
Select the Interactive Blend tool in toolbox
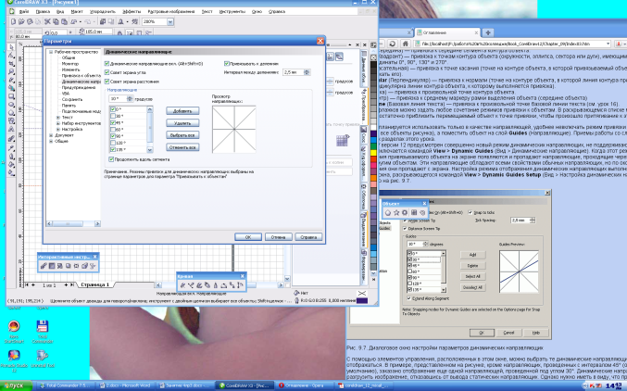click(11, 139)
